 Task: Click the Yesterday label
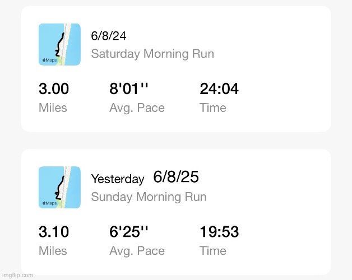118,179
